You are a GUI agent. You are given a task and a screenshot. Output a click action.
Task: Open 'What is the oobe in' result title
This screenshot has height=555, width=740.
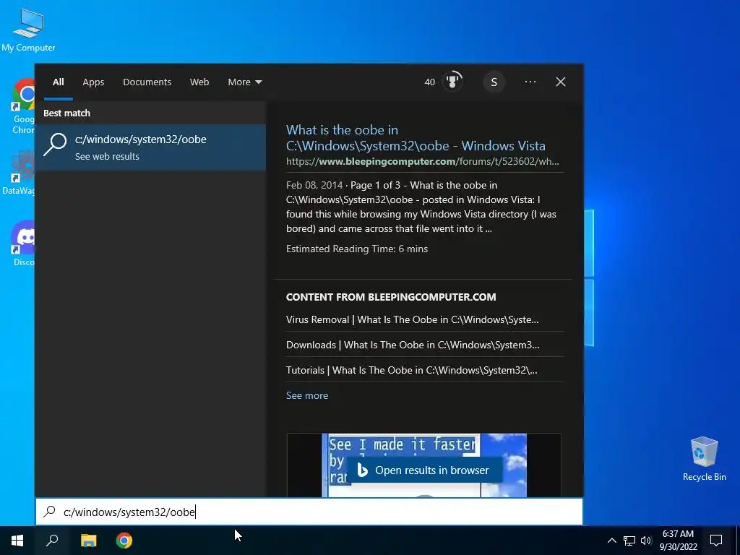(416, 137)
